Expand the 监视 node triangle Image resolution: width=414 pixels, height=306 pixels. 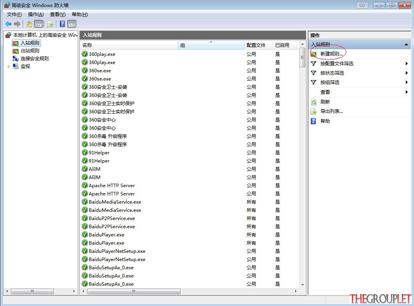point(9,66)
